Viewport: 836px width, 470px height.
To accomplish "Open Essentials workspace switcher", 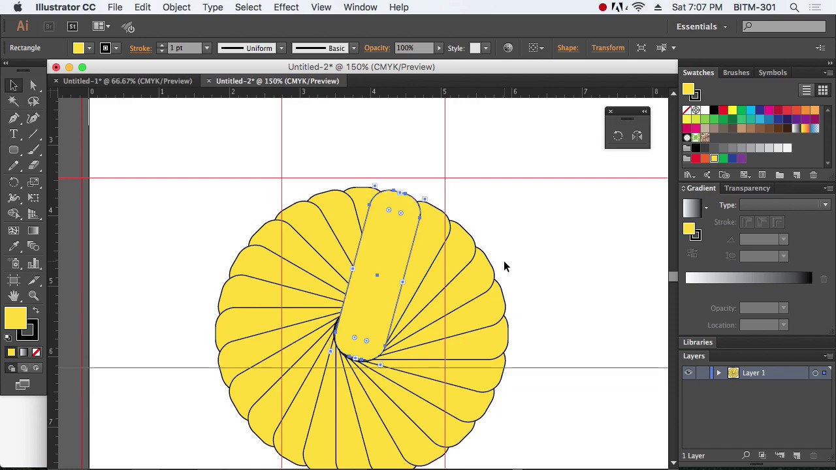I will [x=702, y=26].
